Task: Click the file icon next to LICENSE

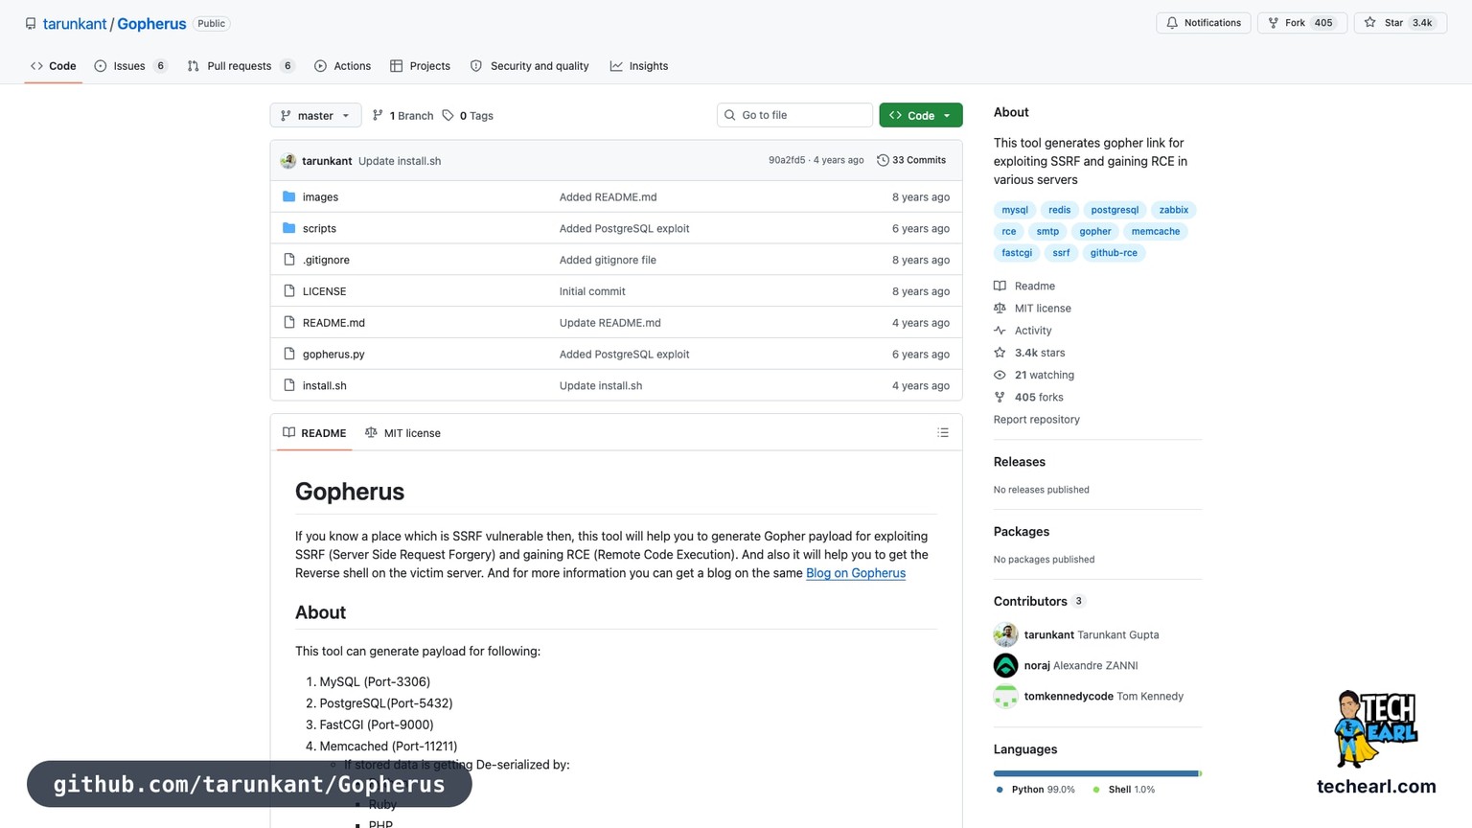Action: click(289, 291)
